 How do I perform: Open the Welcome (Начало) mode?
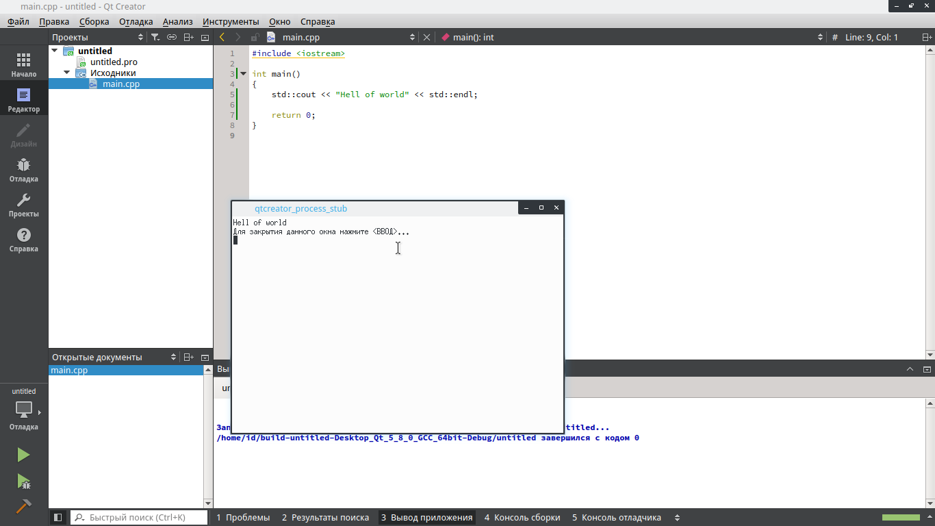click(x=23, y=64)
